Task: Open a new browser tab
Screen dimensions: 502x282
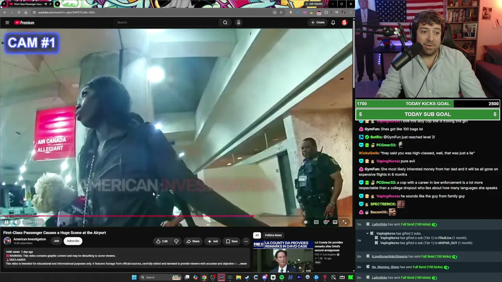Action: coord(57,4)
